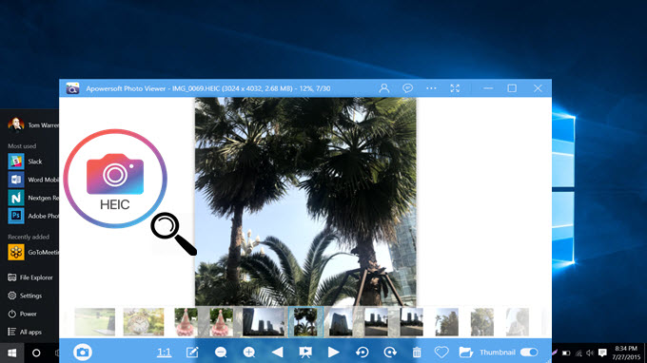Open Word Mobile from Start menu
This screenshot has height=363, width=647.
33,180
